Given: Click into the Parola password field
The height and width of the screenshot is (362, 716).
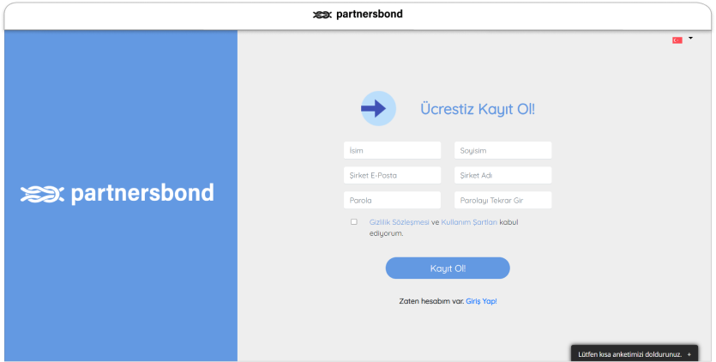Looking at the screenshot, I should pos(392,200).
